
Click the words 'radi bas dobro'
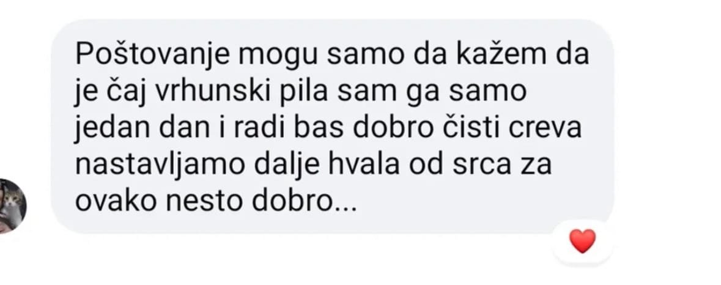(x=333, y=128)
